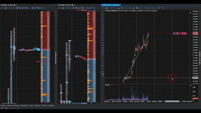Click the ETCUSDT (BINANCE-FUT) chart title text

pos(113,11)
